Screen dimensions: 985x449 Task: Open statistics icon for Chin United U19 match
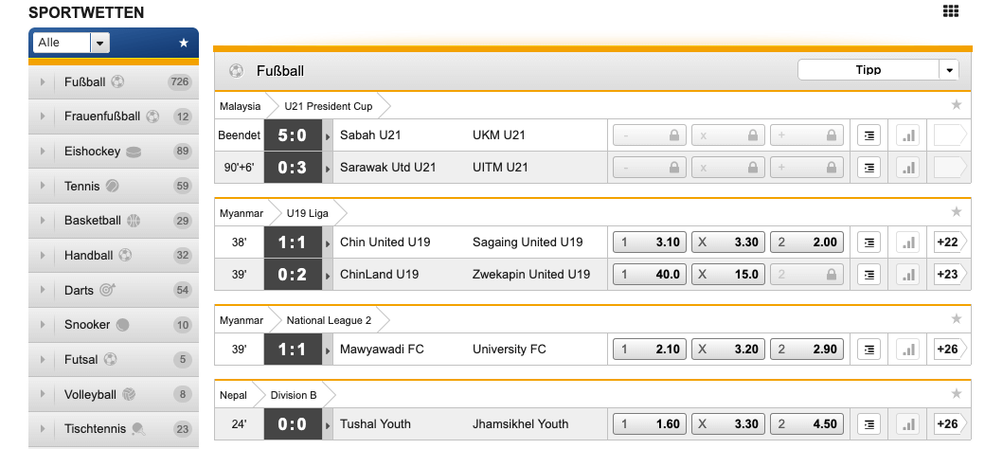(x=907, y=242)
